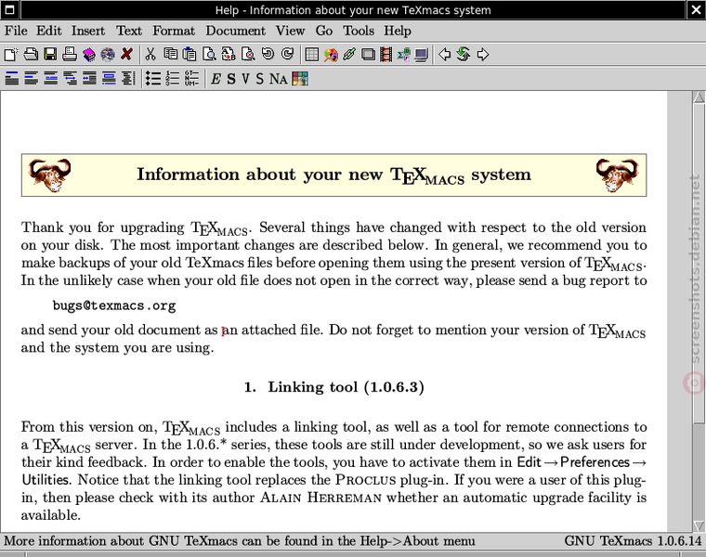Open the stacked books style icon
Screen dimensions: 706x557
tap(88, 55)
